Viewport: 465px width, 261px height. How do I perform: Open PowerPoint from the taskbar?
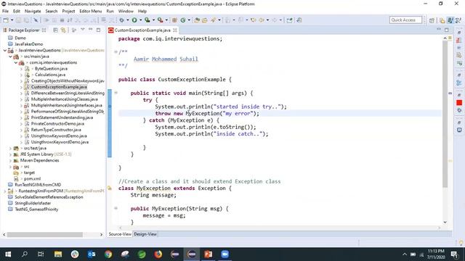point(209,254)
